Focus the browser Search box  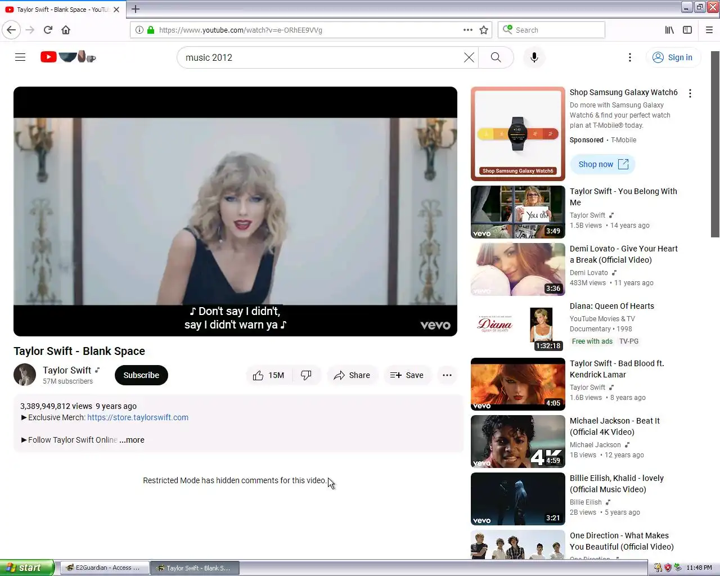pyautogui.click(x=551, y=30)
